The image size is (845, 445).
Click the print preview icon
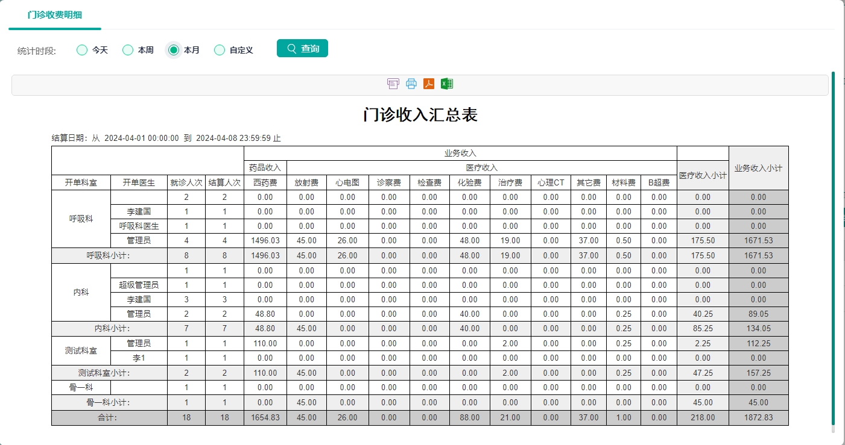click(x=393, y=84)
